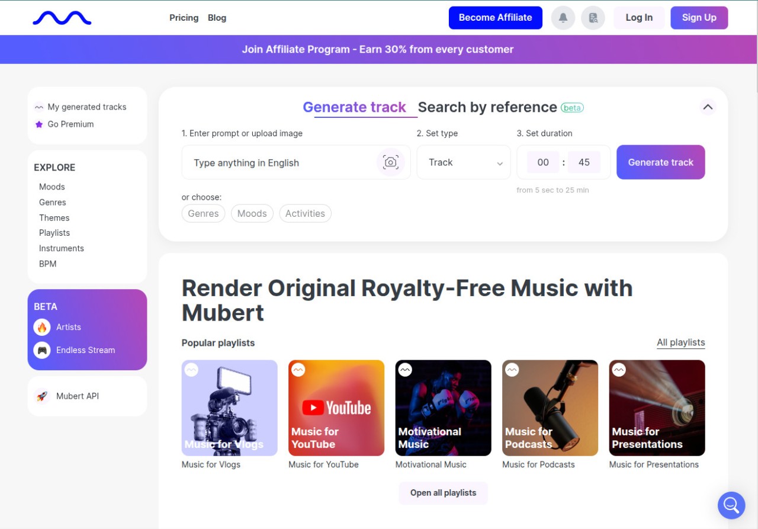Viewport: 758px width, 529px height.
Task: Click the Artists fire icon
Action: coord(42,327)
